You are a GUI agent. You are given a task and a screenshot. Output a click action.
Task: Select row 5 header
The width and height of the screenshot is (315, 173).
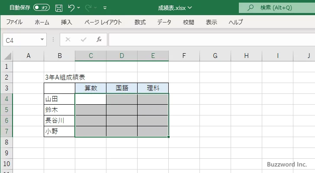click(6, 110)
